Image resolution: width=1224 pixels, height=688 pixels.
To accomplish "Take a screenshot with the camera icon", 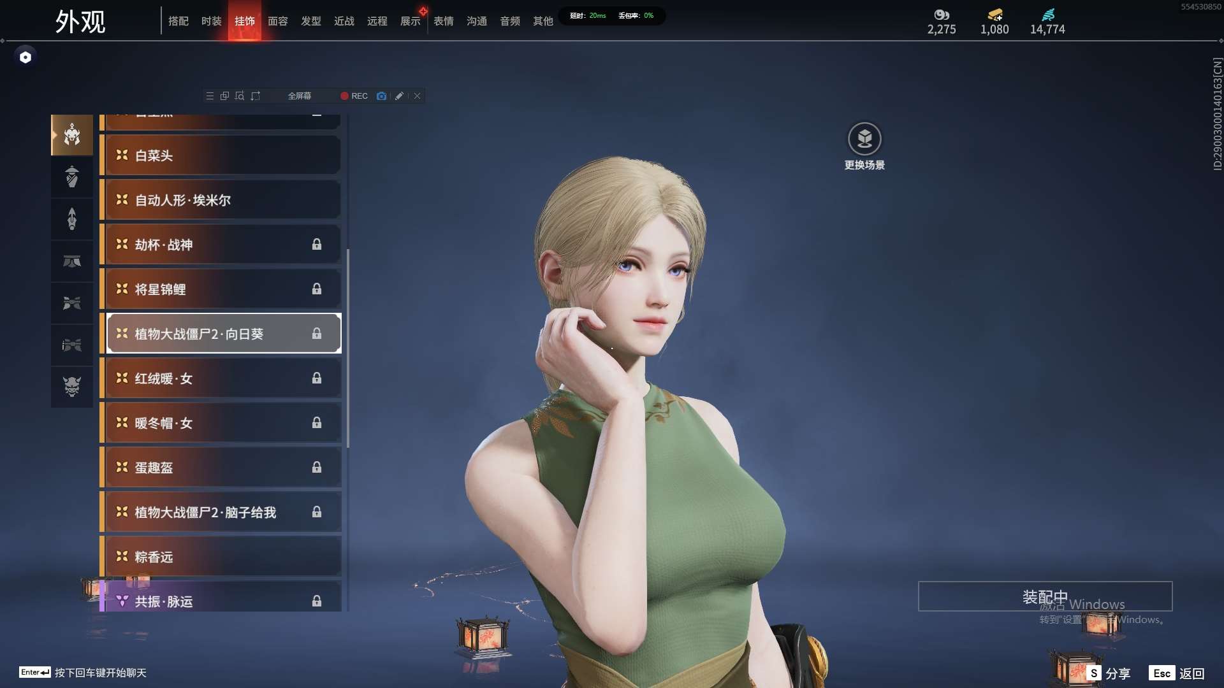I will (x=381, y=96).
